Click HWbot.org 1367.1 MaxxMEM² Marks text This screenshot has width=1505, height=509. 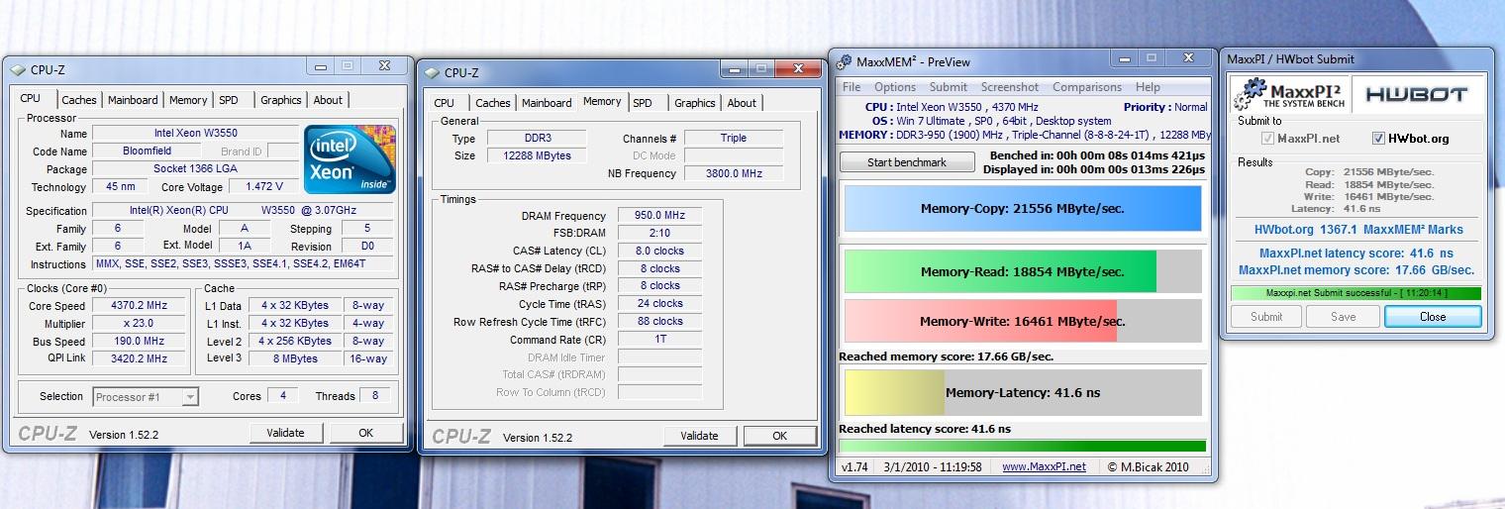coord(1357,230)
